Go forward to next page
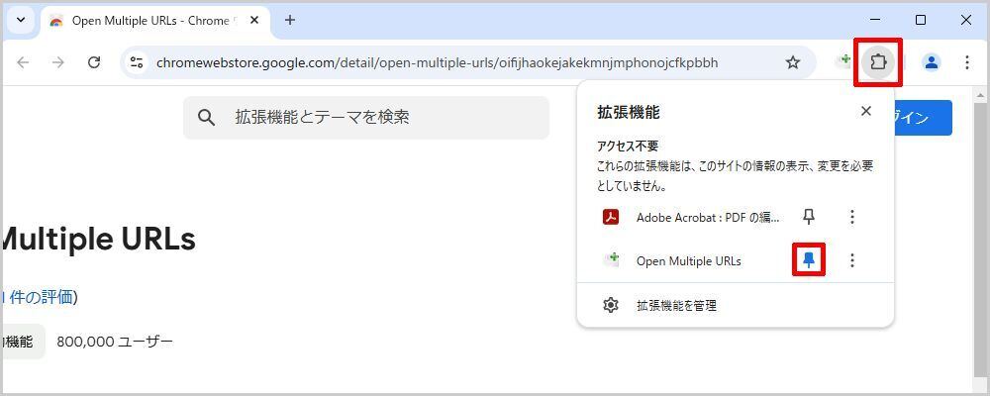The image size is (990, 396). [x=58, y=62]
